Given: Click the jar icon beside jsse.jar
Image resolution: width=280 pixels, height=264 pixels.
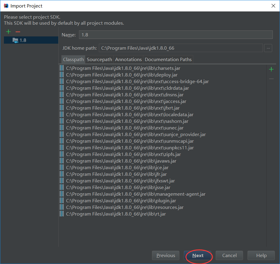Looking at the screenshot, I should click(62, 188).
